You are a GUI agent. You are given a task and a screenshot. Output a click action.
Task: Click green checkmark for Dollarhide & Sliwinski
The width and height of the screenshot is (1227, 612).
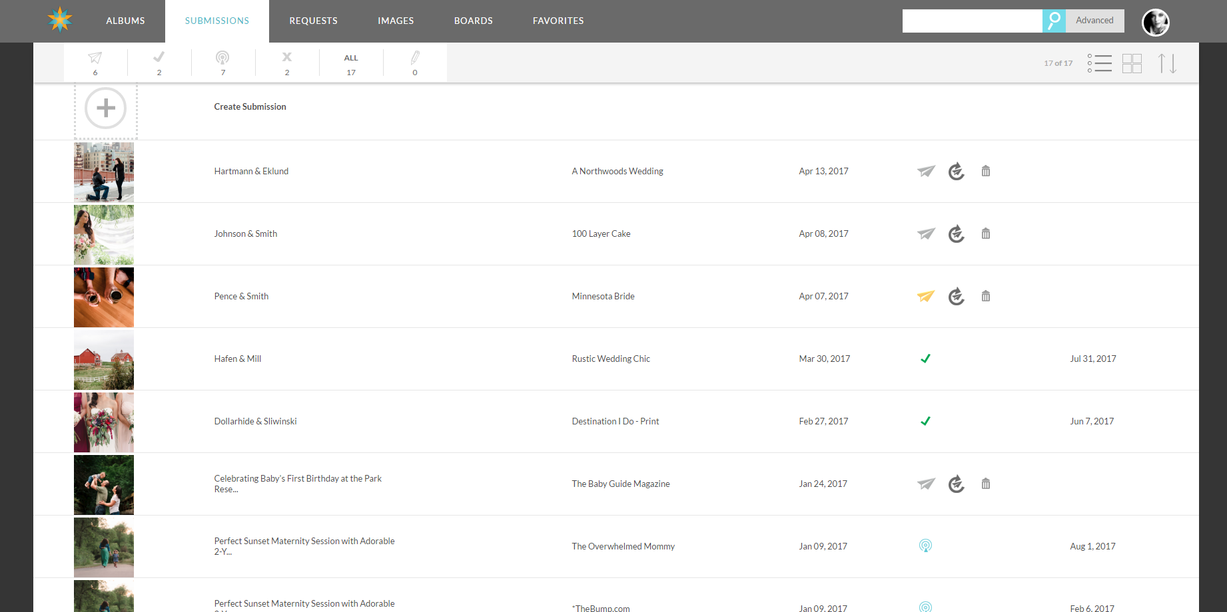tap(925, 421)
